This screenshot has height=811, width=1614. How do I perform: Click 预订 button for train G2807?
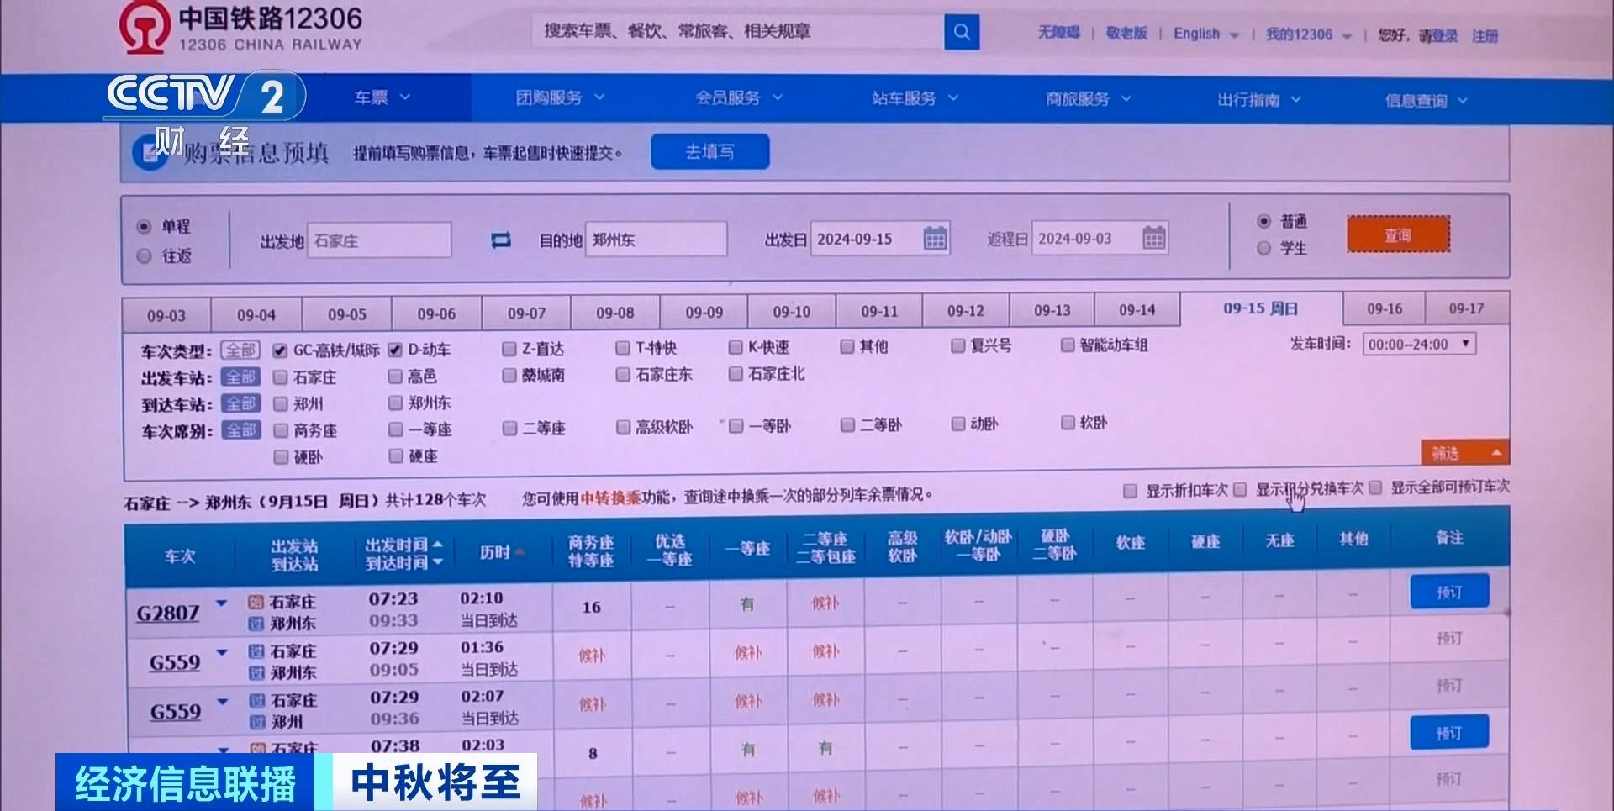pyautogui.click(x=1449, y=592)
